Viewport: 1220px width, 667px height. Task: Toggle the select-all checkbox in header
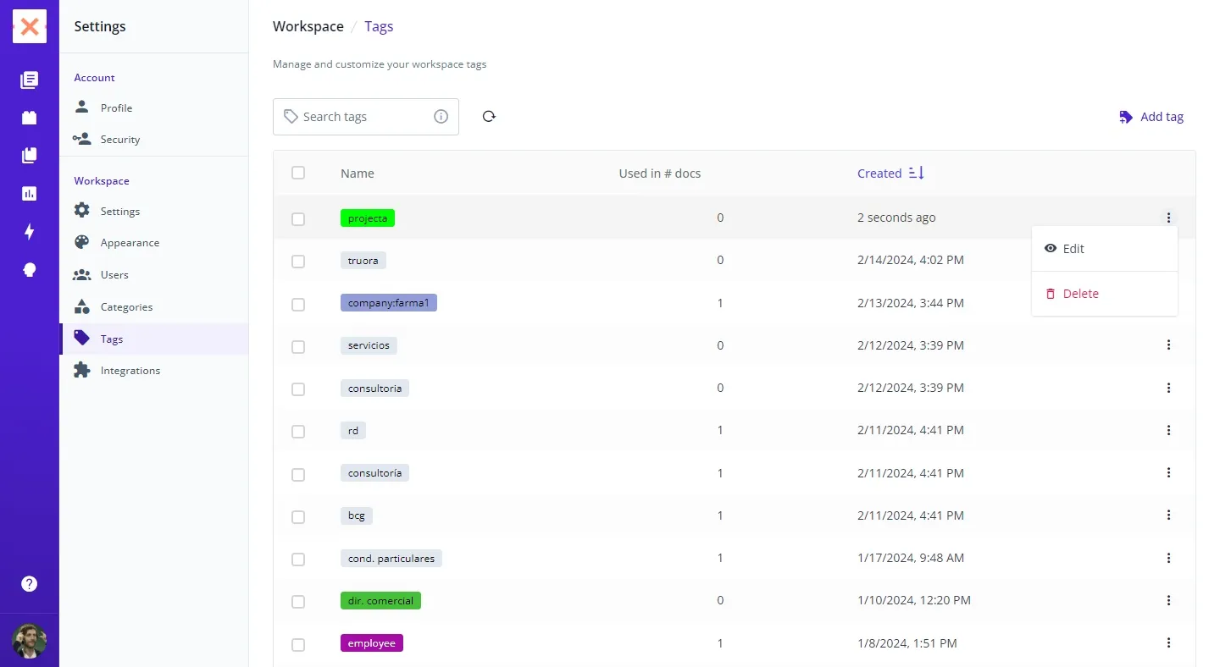pyautogui.click(x=298, y=173)
